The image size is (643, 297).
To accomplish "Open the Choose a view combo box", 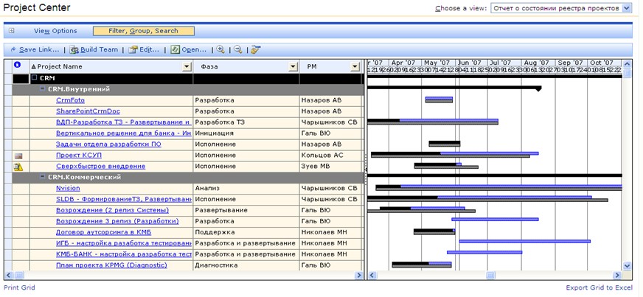I will [x=561, y=8].
